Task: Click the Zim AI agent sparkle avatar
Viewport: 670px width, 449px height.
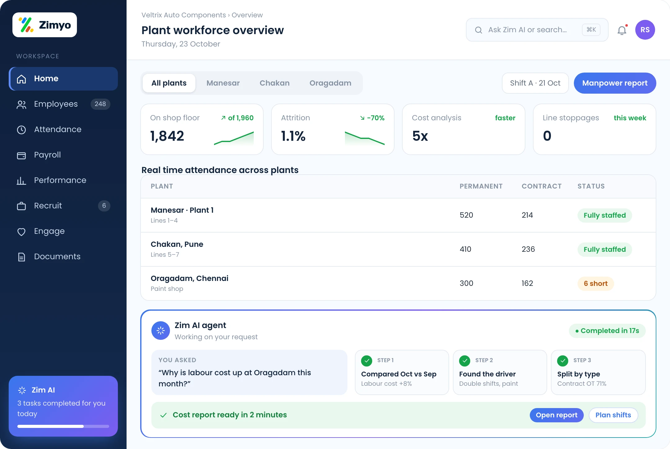Action: click(x=161, y=331)
